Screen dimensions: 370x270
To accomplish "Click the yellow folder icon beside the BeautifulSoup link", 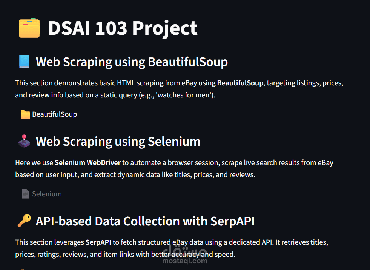I will click(25, 114).
